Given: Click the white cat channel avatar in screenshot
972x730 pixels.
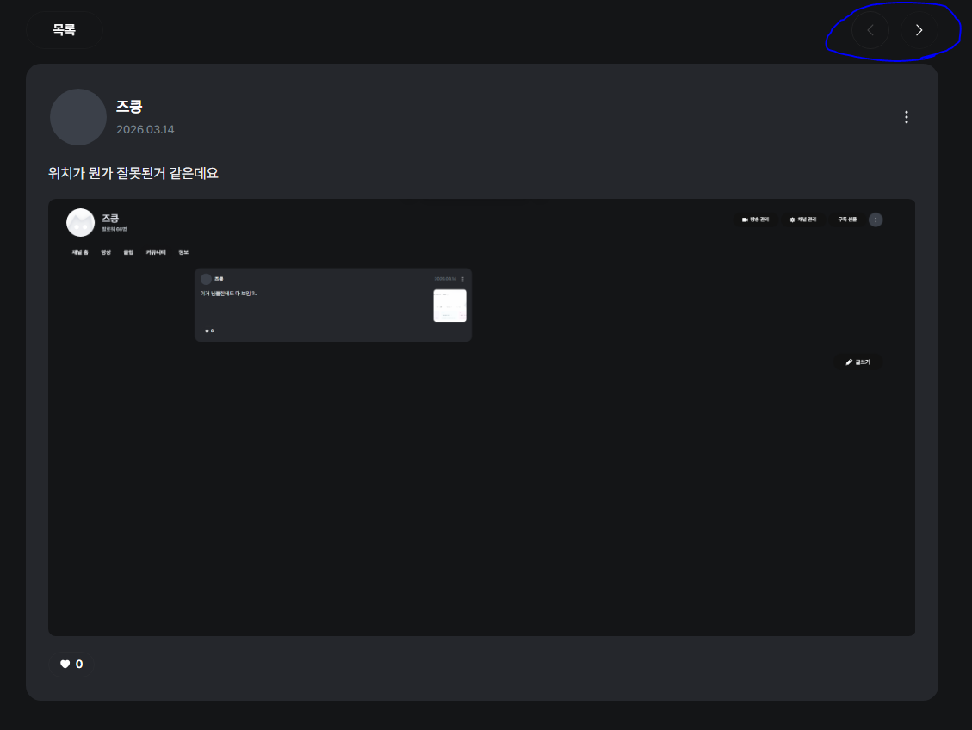Looking at the screenshot, I should (x=80, y=223).
